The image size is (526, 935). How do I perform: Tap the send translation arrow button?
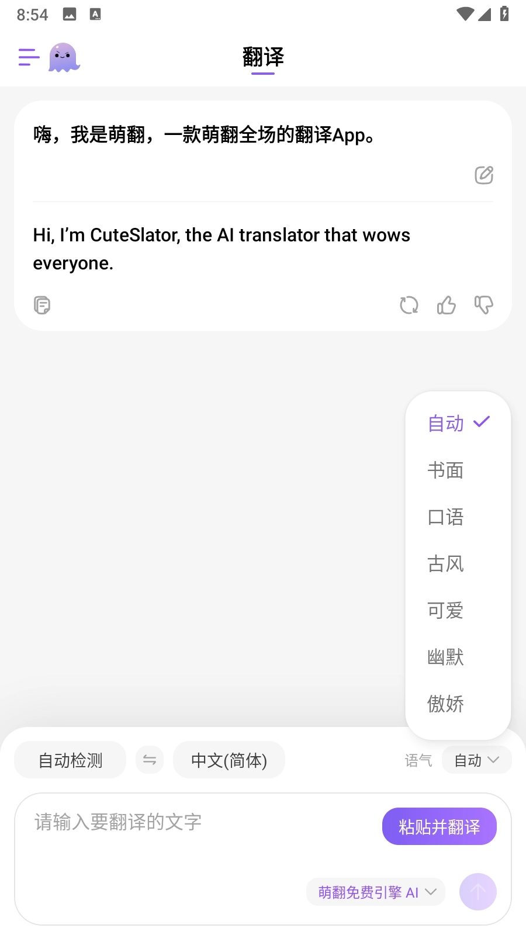click(x=477, y=892)
